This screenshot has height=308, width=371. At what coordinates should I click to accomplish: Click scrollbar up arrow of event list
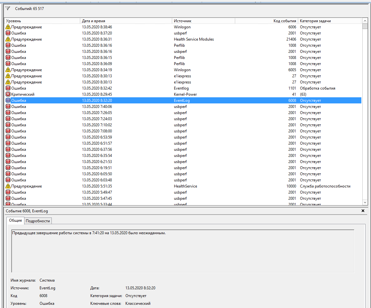pos(365,21)
